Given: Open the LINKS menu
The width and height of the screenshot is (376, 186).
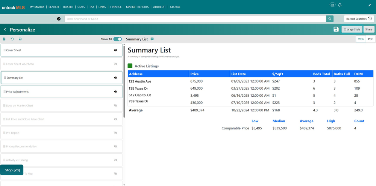Looking at the screenshot, I should coord(102,7).
